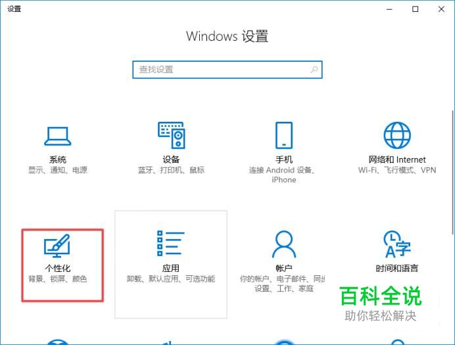The width and height of the screenshot is (455, 345).
Task: Click the 你的帐户、电子邮件 description
Action: pos(282,284)
